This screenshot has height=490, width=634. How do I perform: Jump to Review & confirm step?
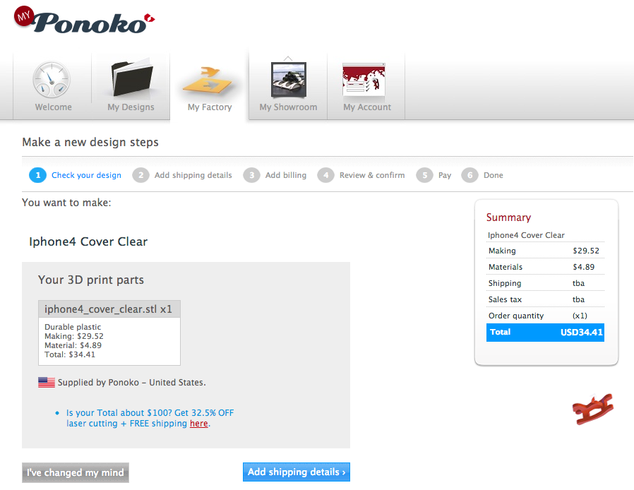click(372, 175)
